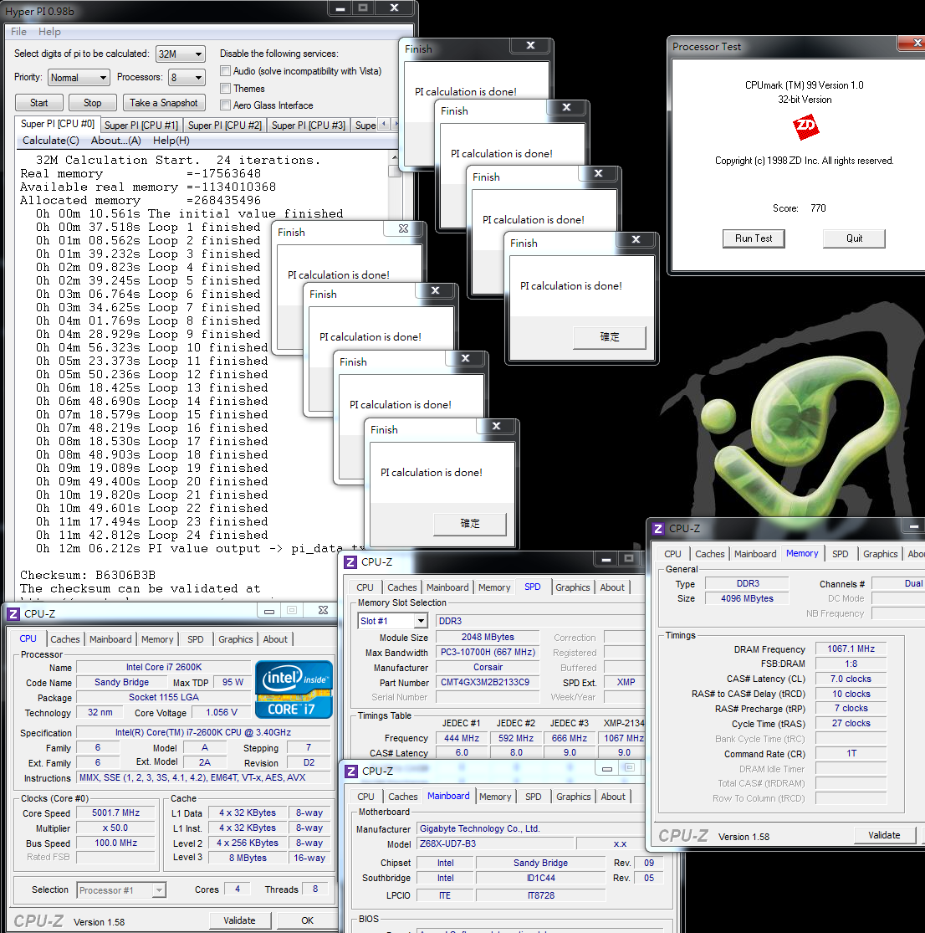Open the Help(H) menu
925x933 pixels.
click(x=171, y=141)
